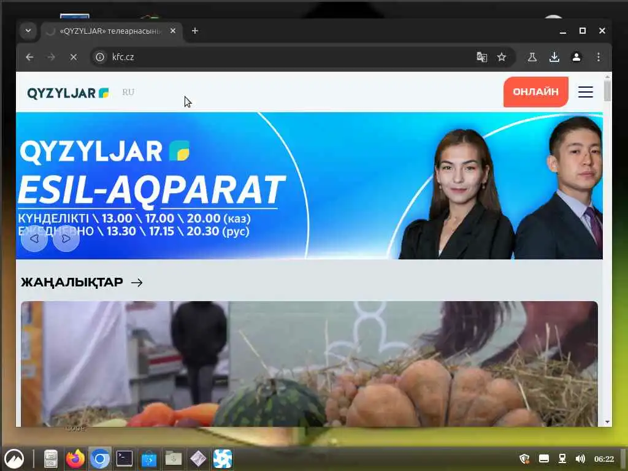
Task: Click the 06:22 clock
Action: tap(603, 459)
